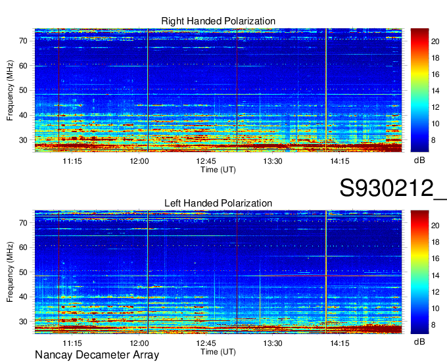Screen dimensions: 447x363
Task: Click the 14:15 tick label under upper plot
Action: pos(340,161)
